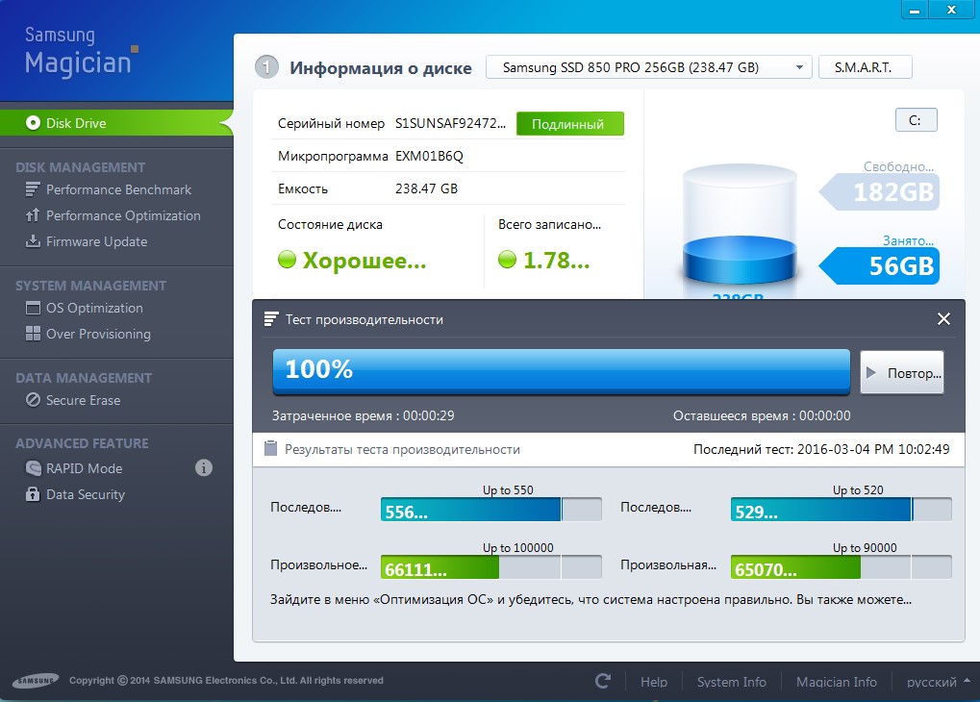Click the RAPID Mode drive icon

33,467
